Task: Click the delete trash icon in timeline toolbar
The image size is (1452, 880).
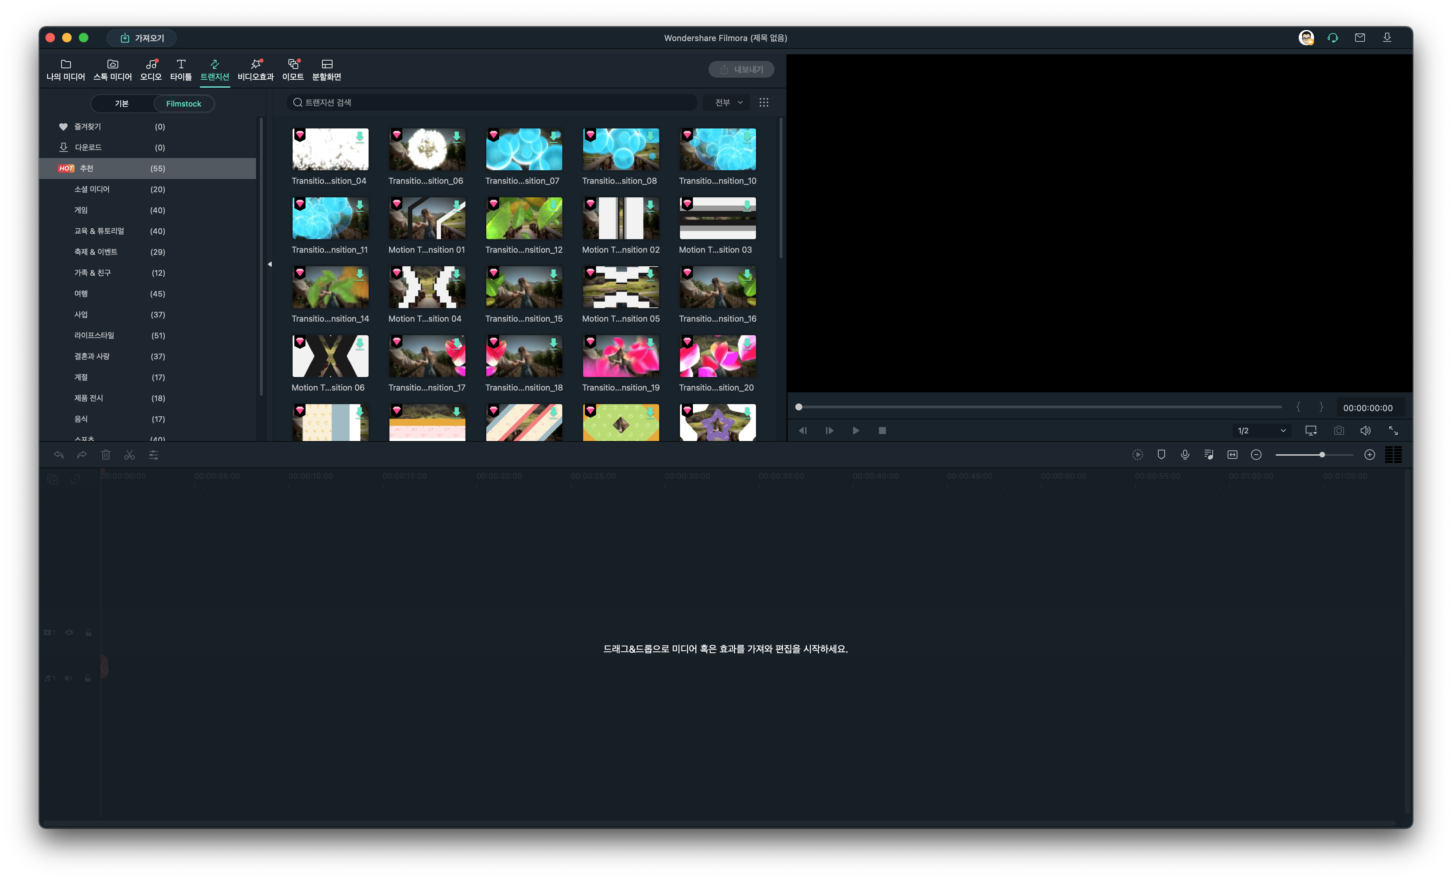Action: 106,455
